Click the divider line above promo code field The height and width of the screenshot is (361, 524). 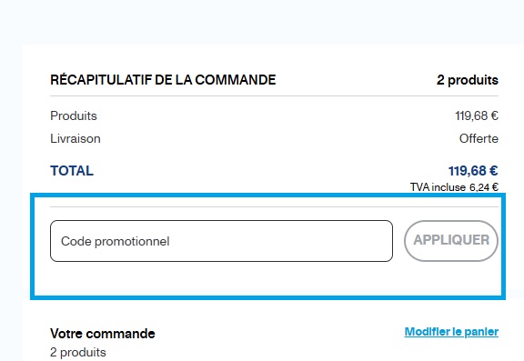pyautogui.click(x=274, y=206)
